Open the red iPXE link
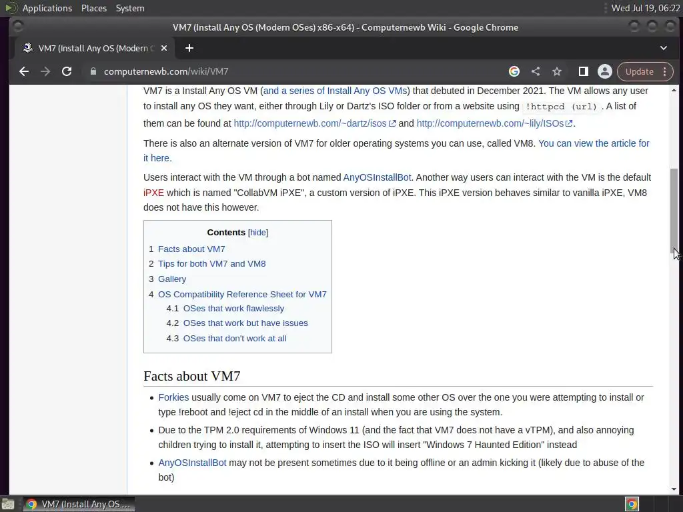The height and width of the screenshot is (512, 683). point(153,193)
